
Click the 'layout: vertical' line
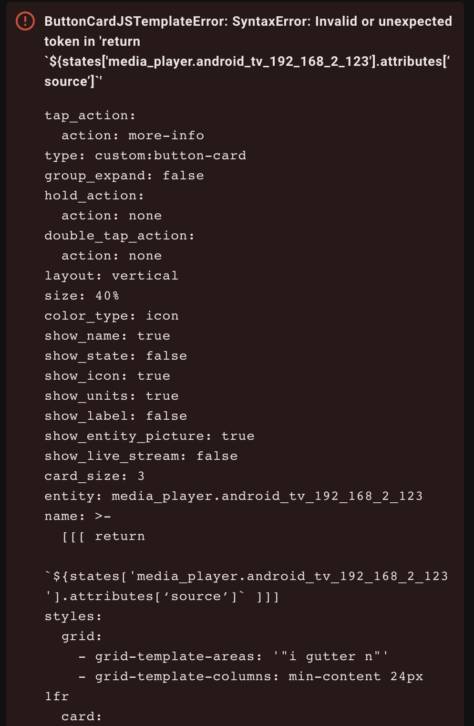pyautogui.click(x=111, y=276)
